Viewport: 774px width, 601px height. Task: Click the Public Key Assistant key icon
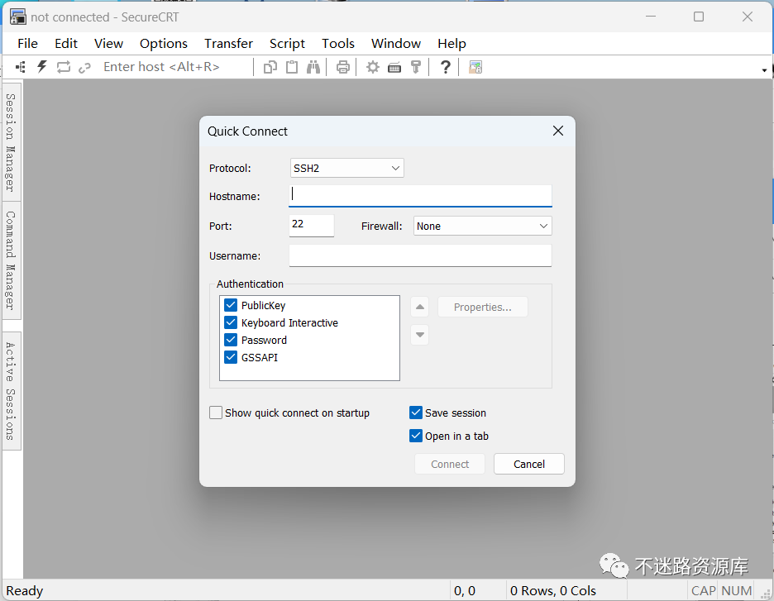pyautogui.click(x=416, y=67)
